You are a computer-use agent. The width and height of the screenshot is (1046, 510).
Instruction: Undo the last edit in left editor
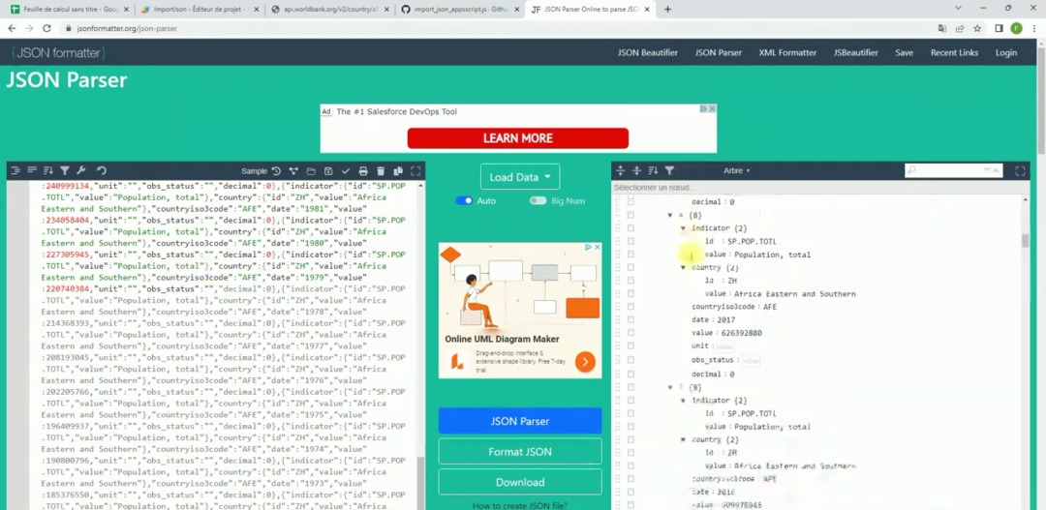101,170
